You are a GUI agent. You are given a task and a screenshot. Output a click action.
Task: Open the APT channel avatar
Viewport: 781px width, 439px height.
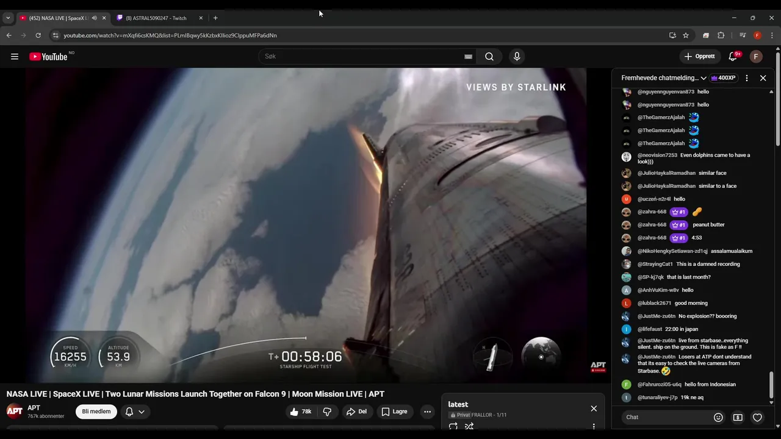tap(15, 412)
